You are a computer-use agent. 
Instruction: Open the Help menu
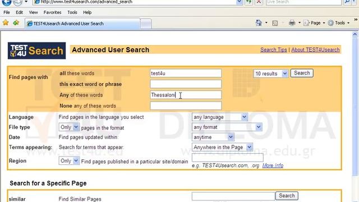(x=88, y=12)
